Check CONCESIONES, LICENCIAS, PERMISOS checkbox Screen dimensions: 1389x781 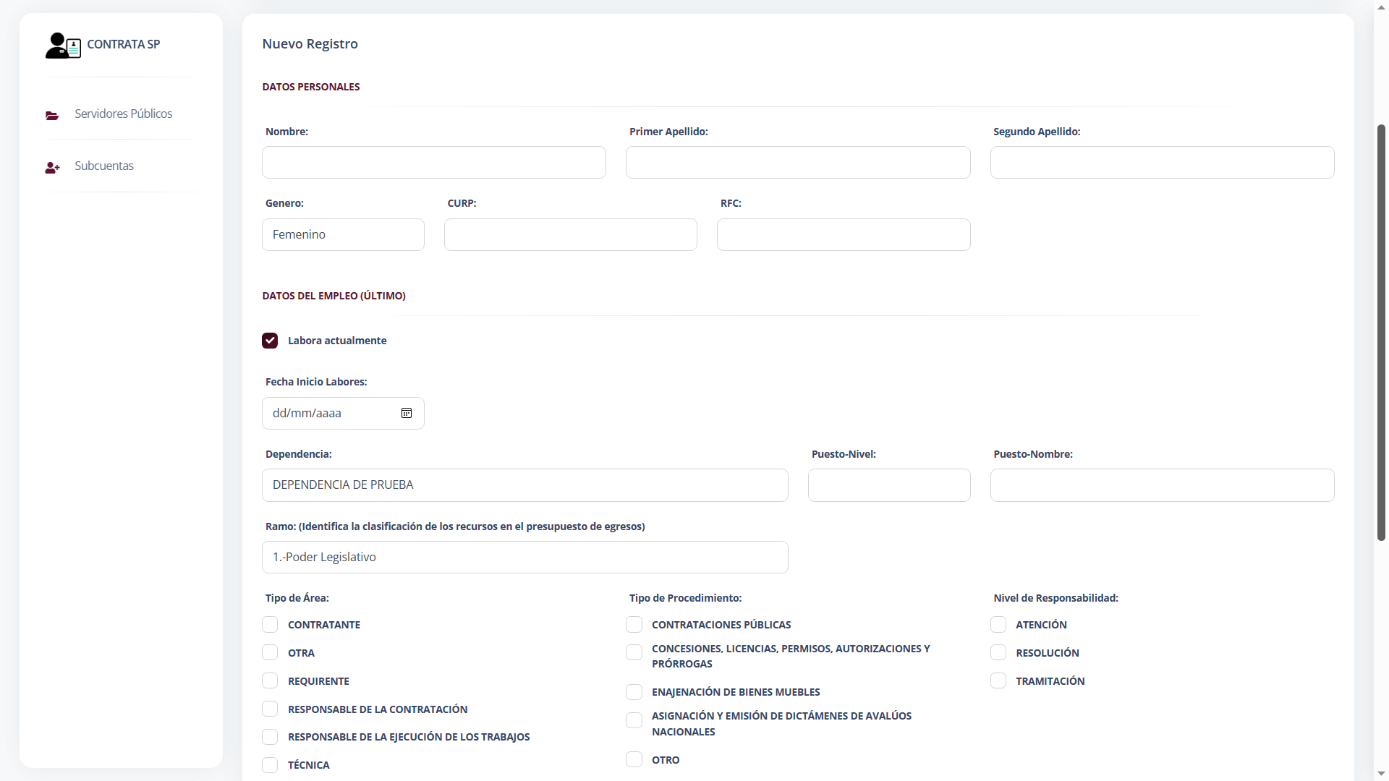pos(634,653)
